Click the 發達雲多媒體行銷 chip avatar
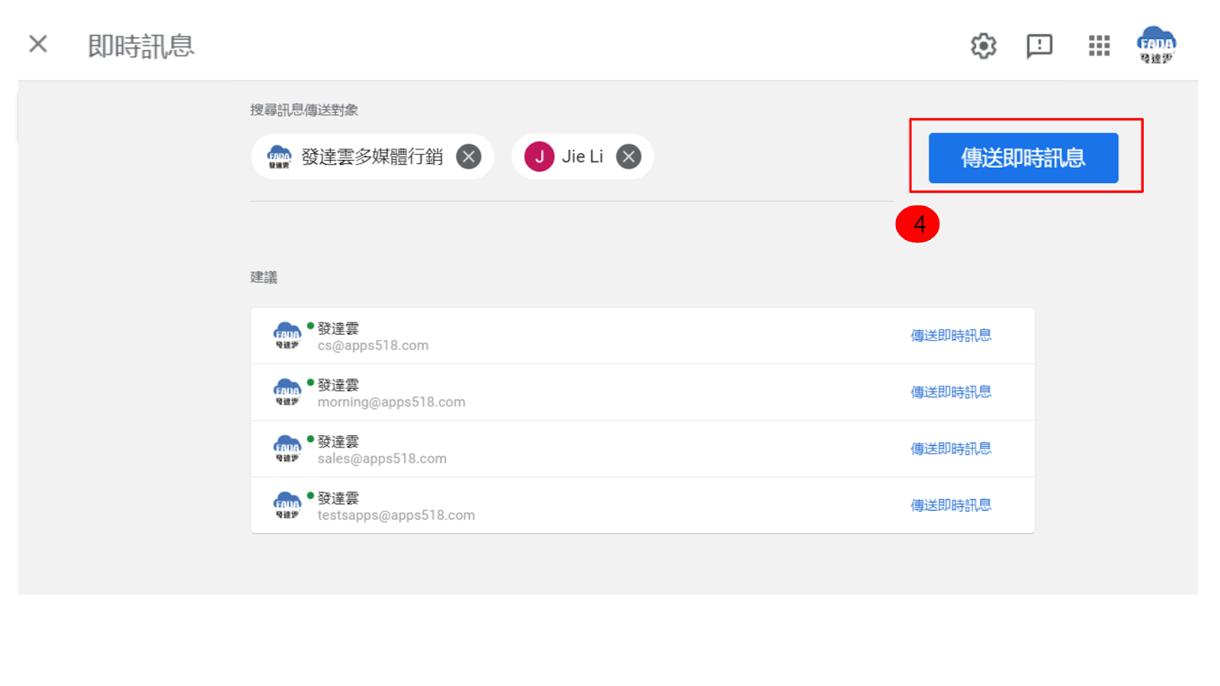This screenshot has width=1220, height=686. click(279, 157)
